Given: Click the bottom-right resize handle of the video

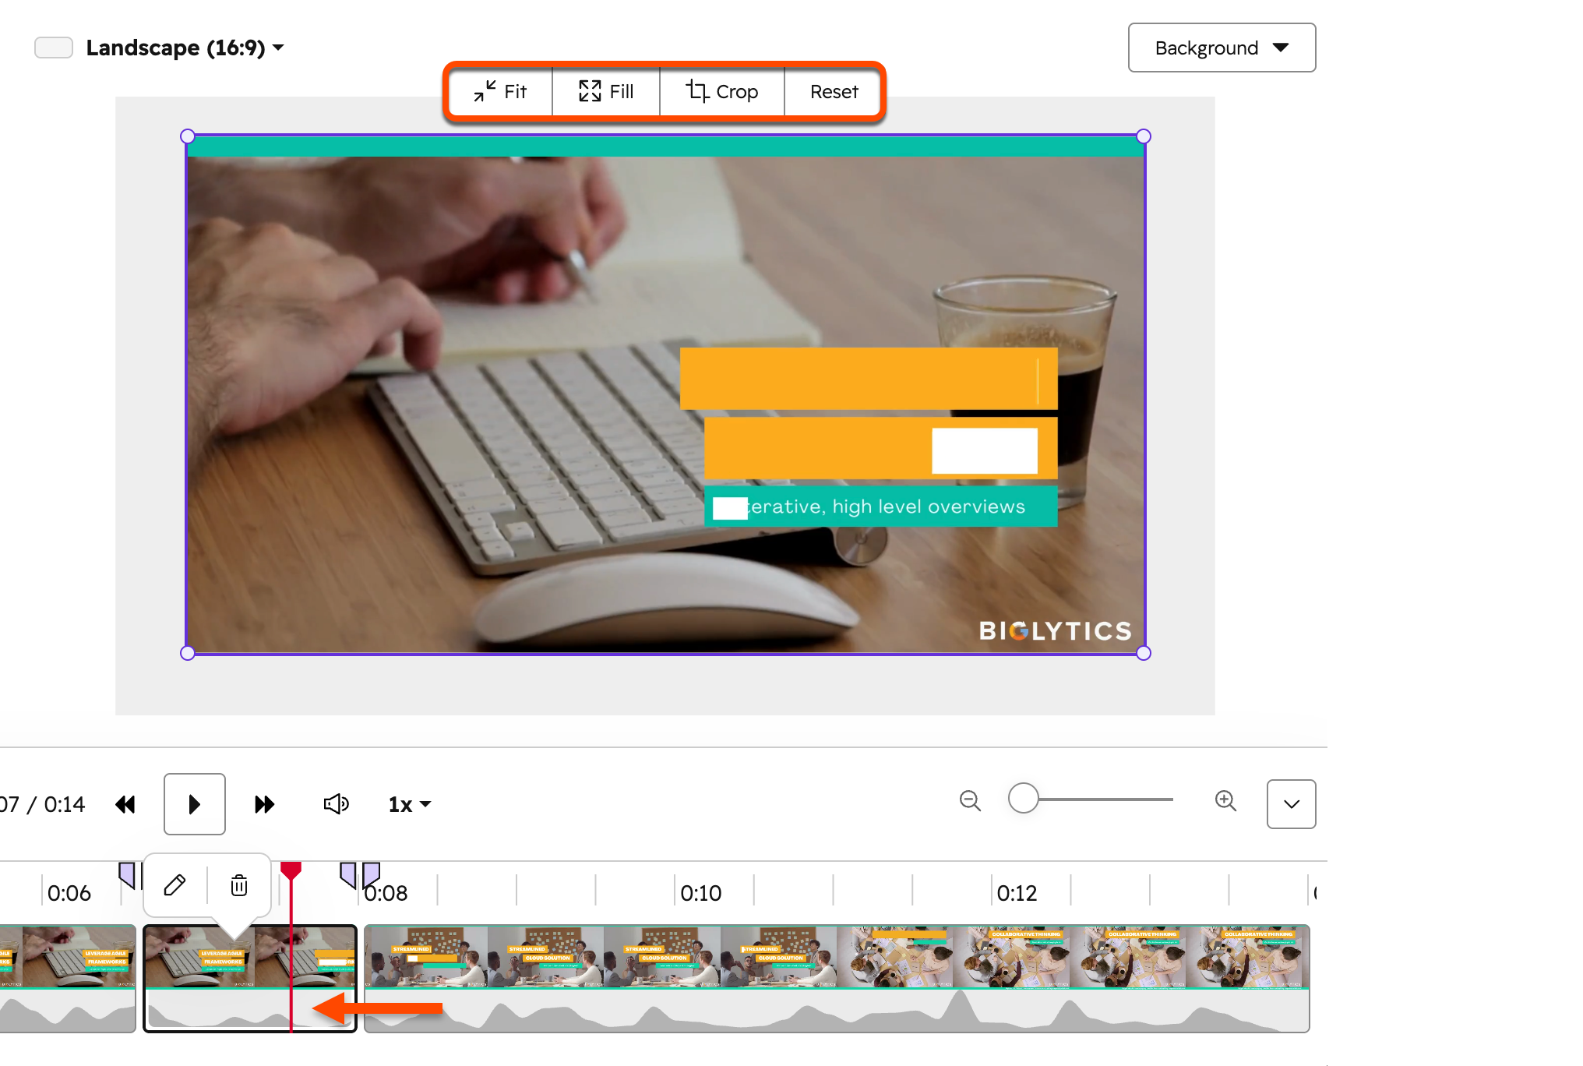Looking at the screenshot, I should [x=1144, y=653].
